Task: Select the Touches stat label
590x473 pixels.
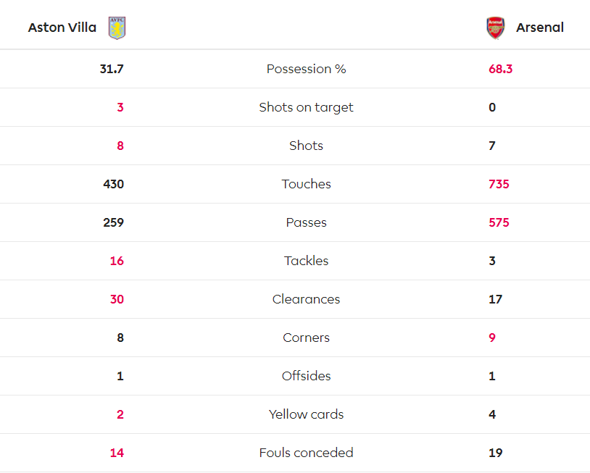Action: click(306, 184)
